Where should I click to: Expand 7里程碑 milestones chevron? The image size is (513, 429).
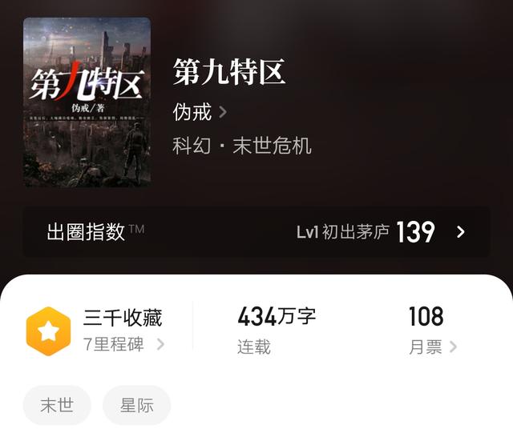(160, 344)
